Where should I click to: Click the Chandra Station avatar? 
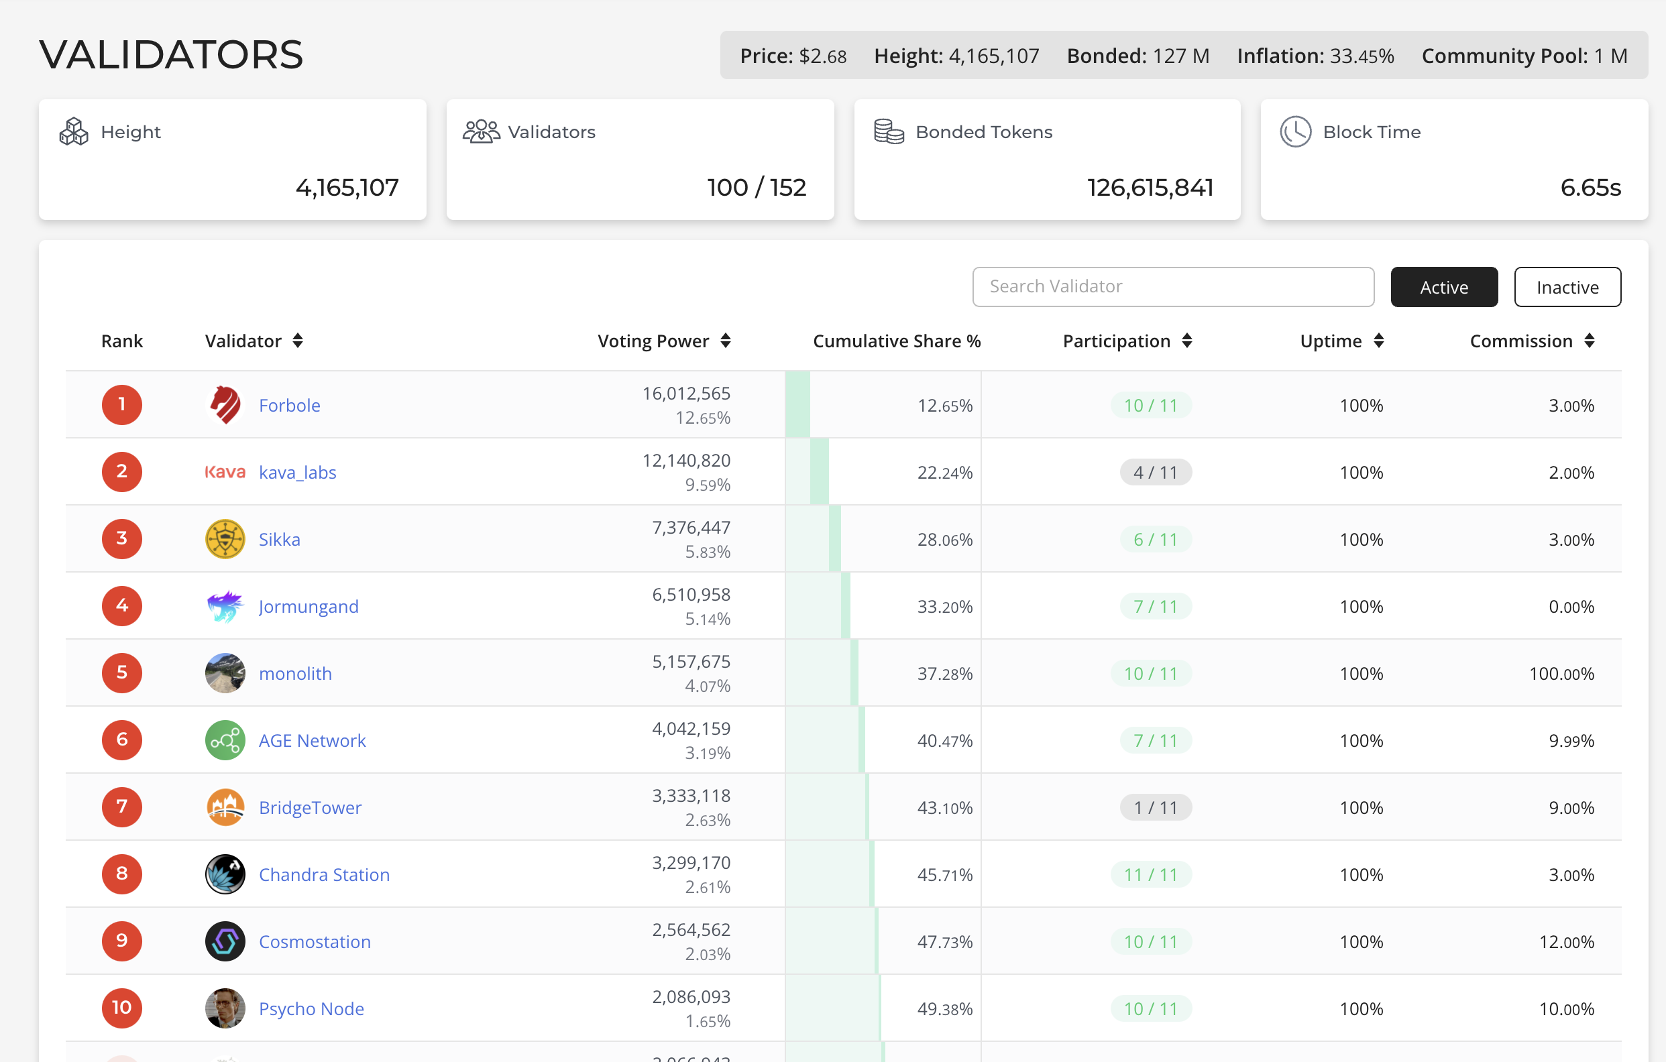pyautogui.click(x=225, y=875)
